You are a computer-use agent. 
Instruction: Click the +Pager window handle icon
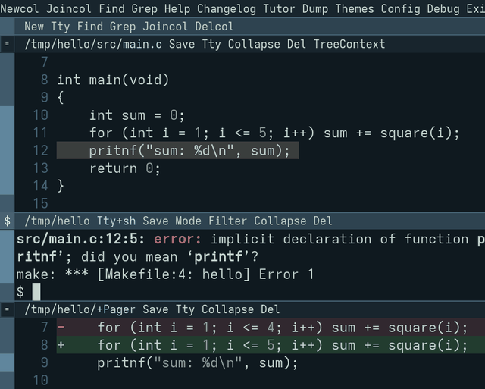click(x=7, y=309)
